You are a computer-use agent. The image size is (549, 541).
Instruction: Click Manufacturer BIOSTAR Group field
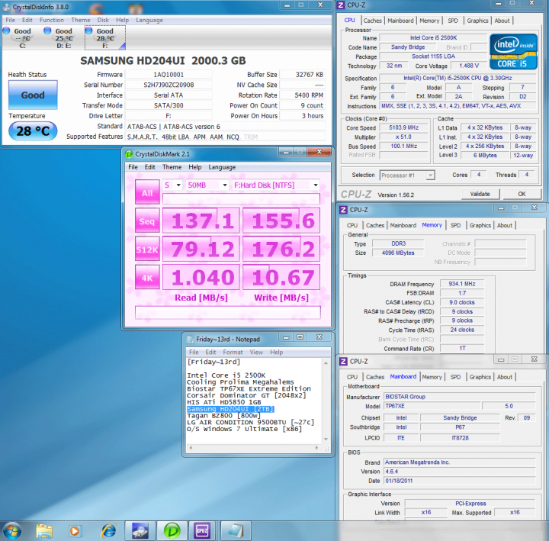click(x=460, y=397)
